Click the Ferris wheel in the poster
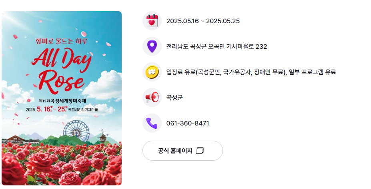 point(76,131)
